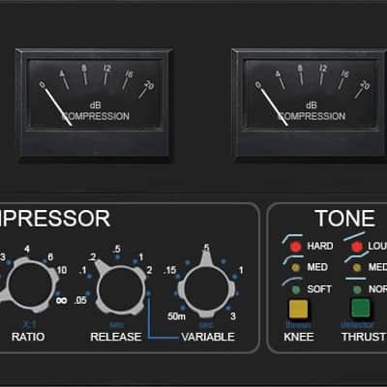Screen dimensions: 387x387
Task: Click the RATIO label
Action: [x=28, y=337]
